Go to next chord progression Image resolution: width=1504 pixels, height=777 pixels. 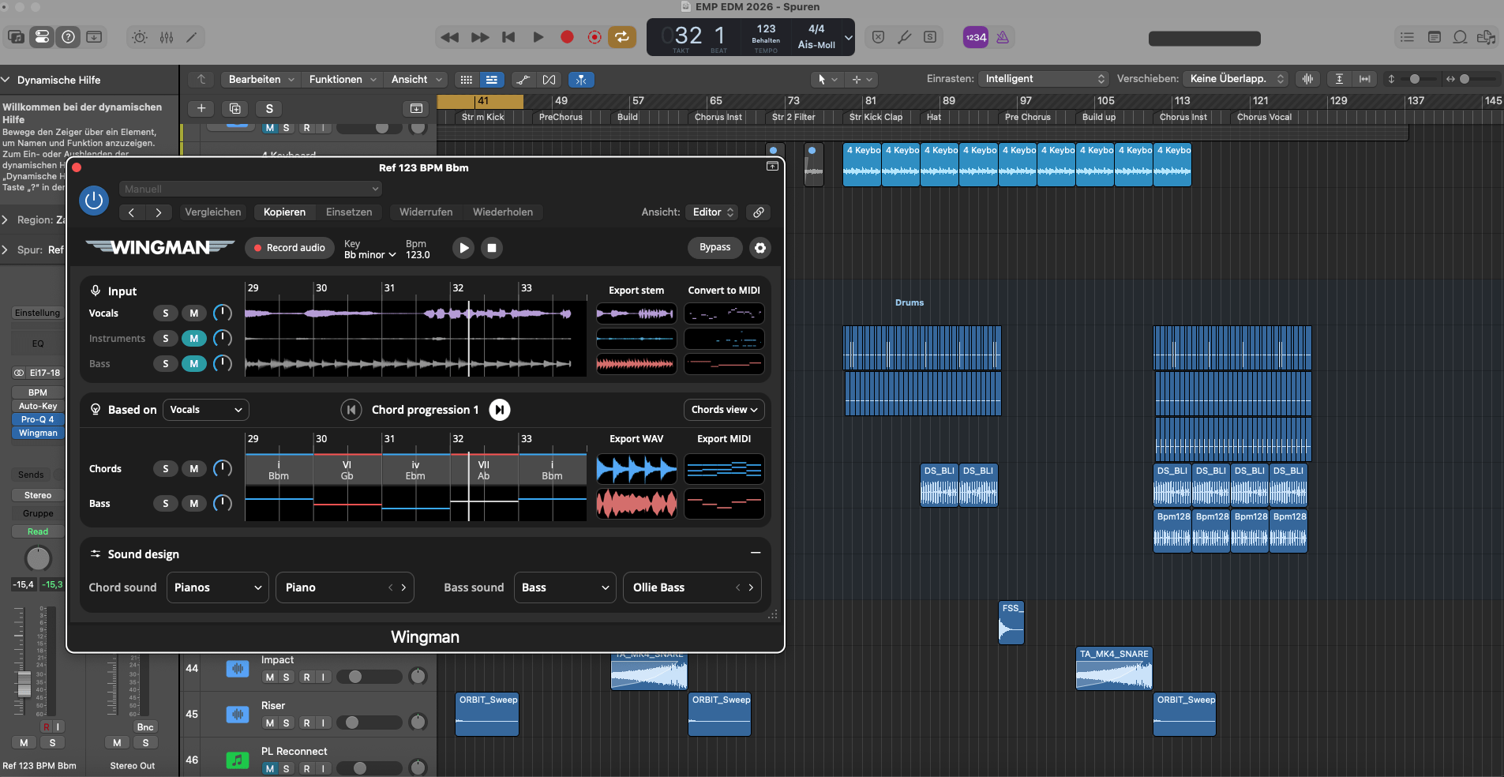point(500,410)
